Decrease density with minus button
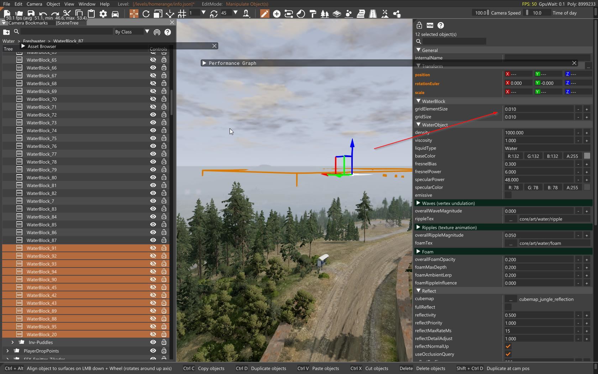The width and height of the screenshot is (598, 374). [578, 133]
